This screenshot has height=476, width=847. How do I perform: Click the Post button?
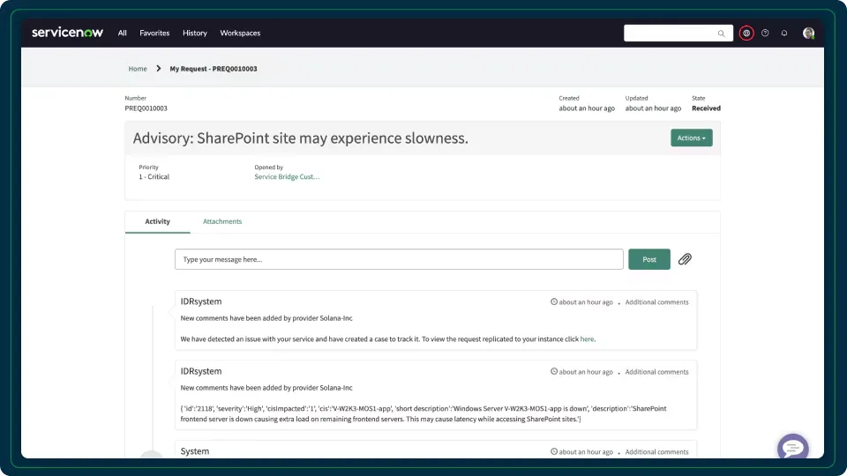(x=649, y=259)
